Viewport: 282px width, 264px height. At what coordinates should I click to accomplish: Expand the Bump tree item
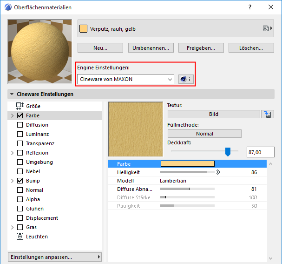click(12, 181)
